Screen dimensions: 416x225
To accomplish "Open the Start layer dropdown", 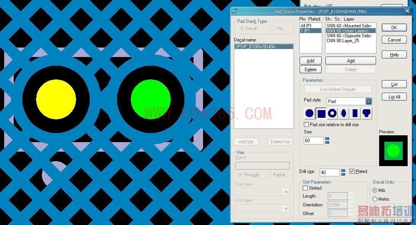I will click(286, 192).
